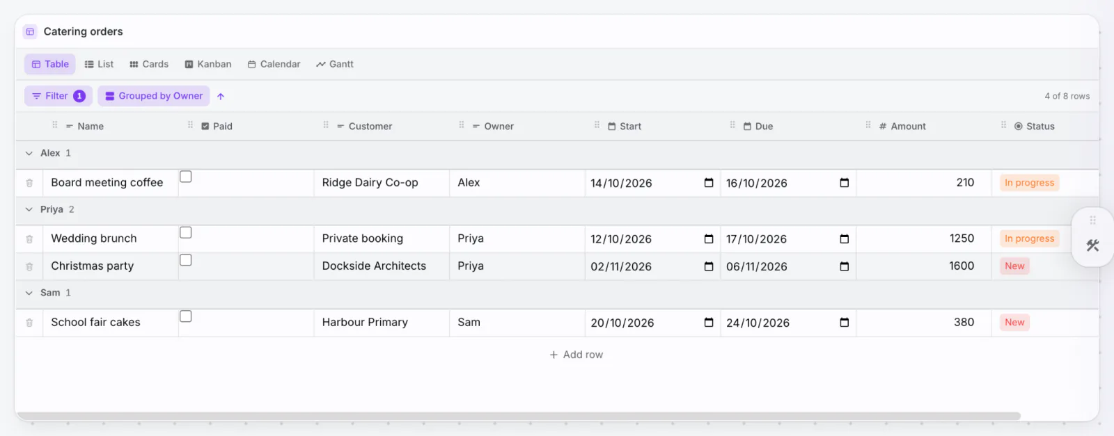Click the Dockside Architects cell
Image resolution: width=1114 pixels, height=436 pixels.
click(382, 266)
